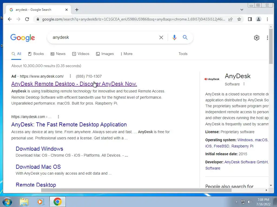Open Google apps dots at top right
The width and height of the screenshot is (277, 207).
coord(267,38)
